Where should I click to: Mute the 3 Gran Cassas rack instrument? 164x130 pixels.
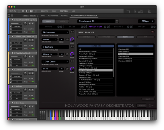click(30, 106)
